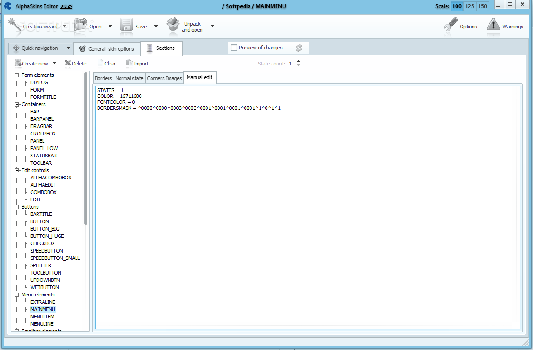The width and height of the screenshot is (533, 350).
Task: Select the SPEEDBUTTON_SMALL tree item
Action: pyautogui.click(x=55, y=258)
